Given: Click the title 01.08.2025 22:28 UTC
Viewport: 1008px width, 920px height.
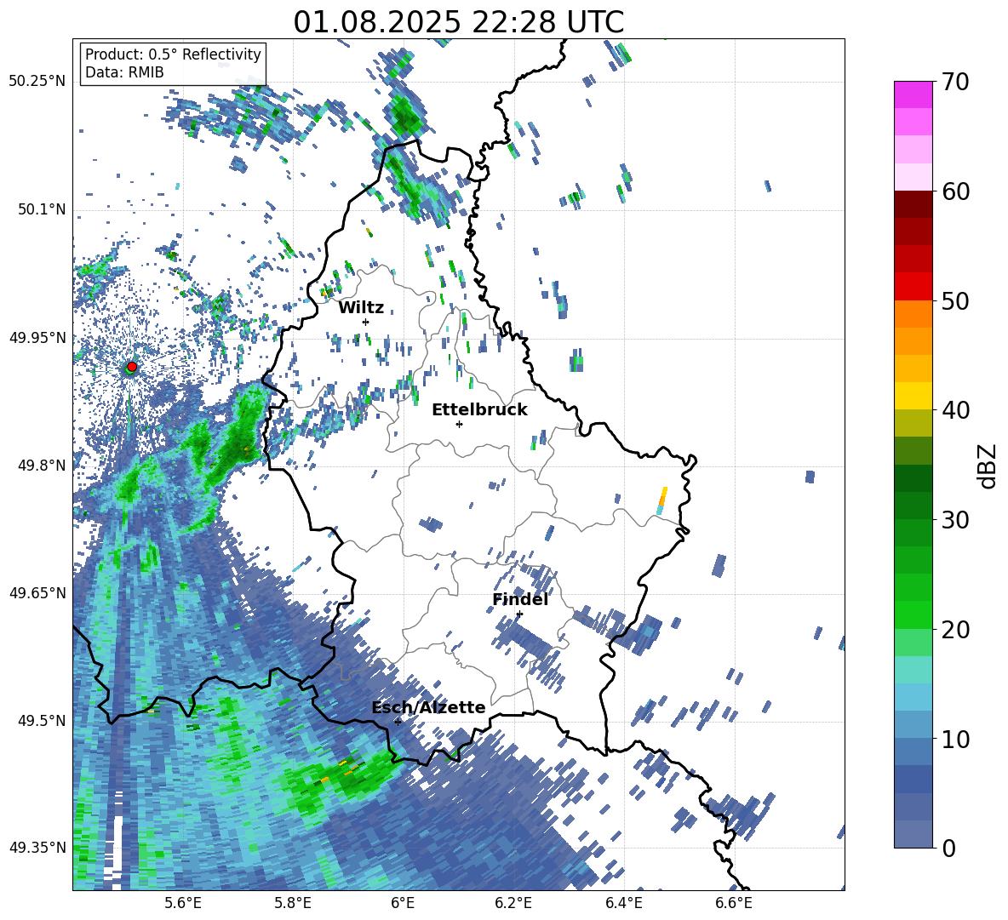Looking at the screenshot, I should click(x=458, y=22).
